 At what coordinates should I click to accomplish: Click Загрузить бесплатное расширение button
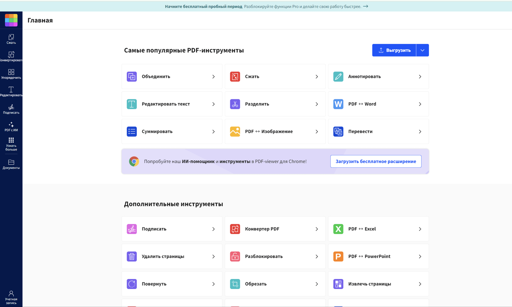click(x=375, y=161)
